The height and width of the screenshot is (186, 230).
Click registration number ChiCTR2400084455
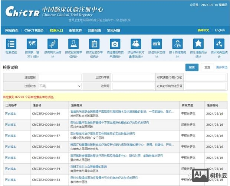point(46,158)
